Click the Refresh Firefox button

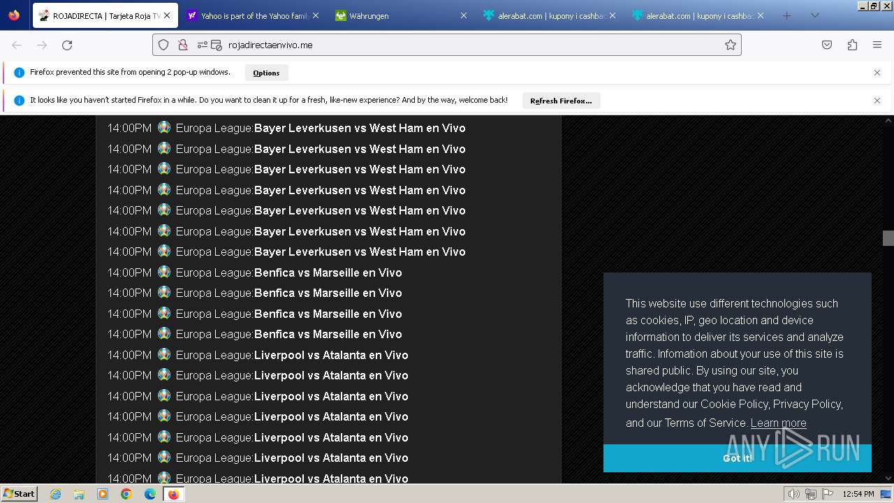(x=561, y=101)
